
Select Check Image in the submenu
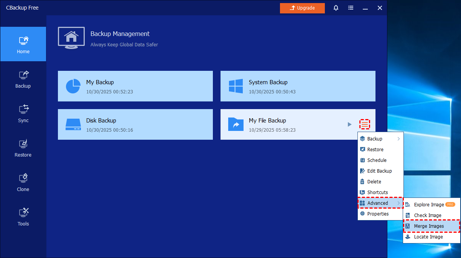tap(427, 216)
